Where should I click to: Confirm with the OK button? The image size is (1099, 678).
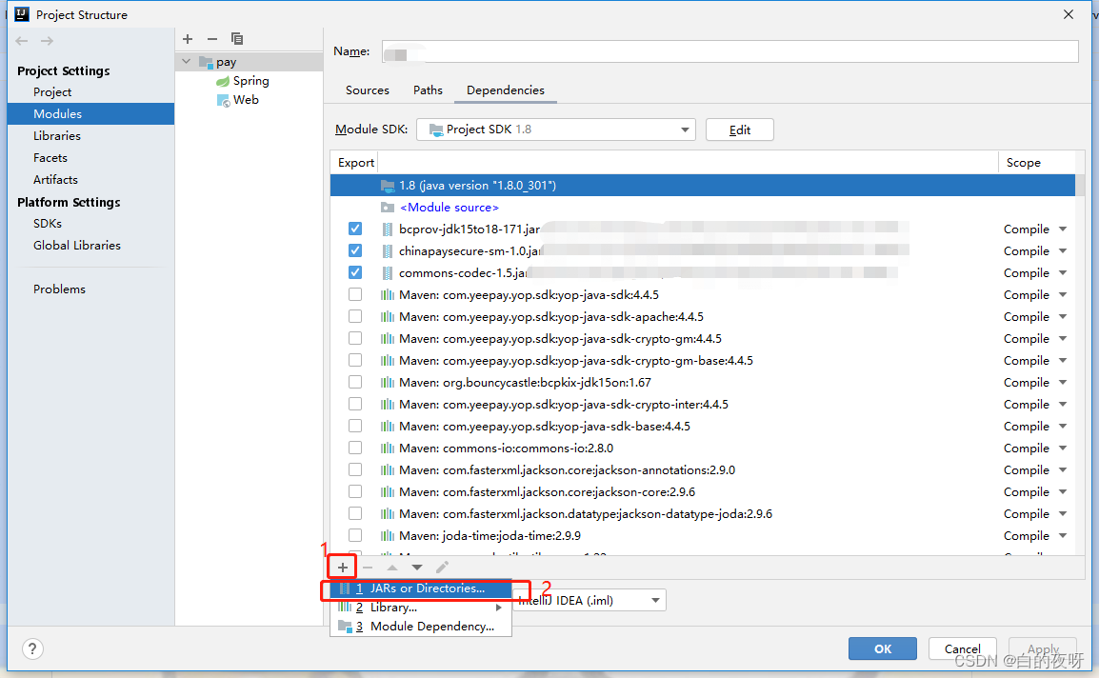pyautogui.click(x=883, y=648)
